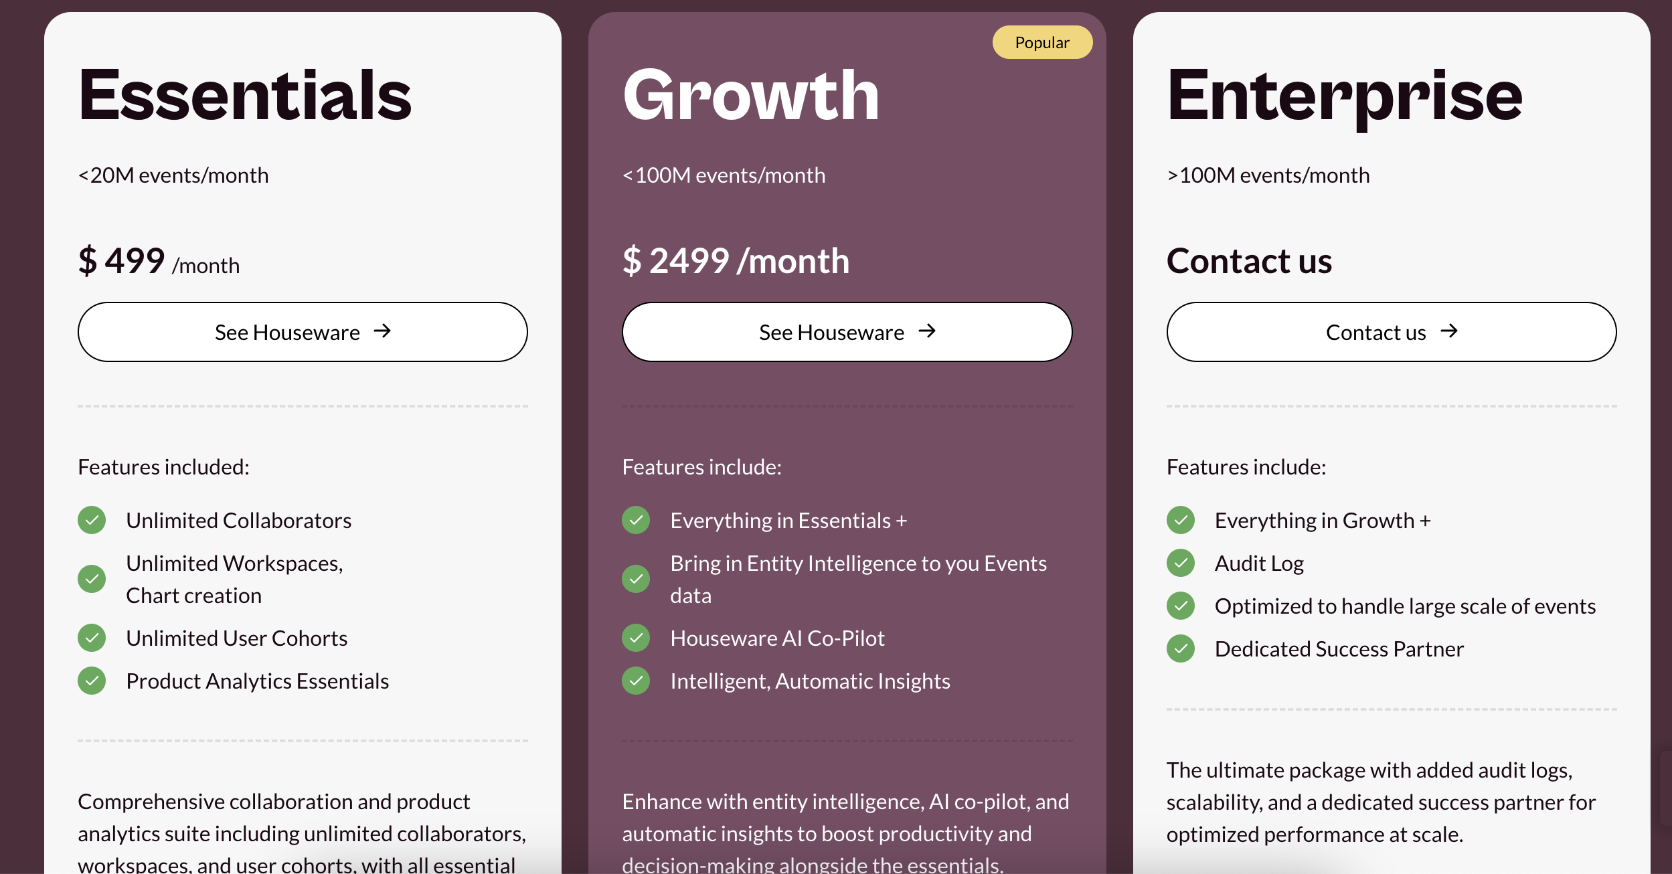Image resolution: width=1672 pixels, height=874 pixels.
Task: Click the check icon beside Intelligent, Automatic Insights
Action: coord(636,681)
